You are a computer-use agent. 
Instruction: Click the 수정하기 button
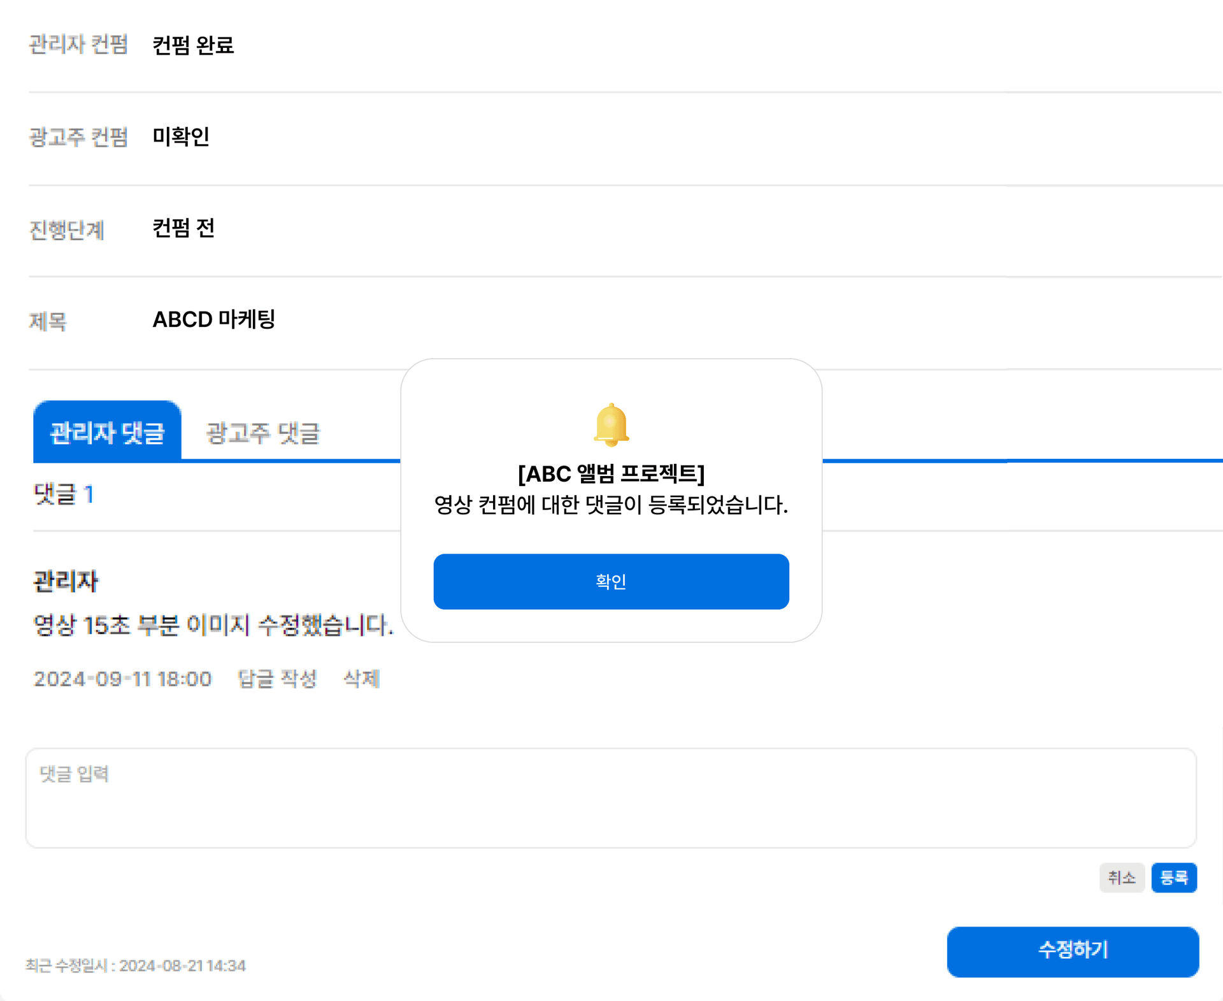coord(1072,951)
